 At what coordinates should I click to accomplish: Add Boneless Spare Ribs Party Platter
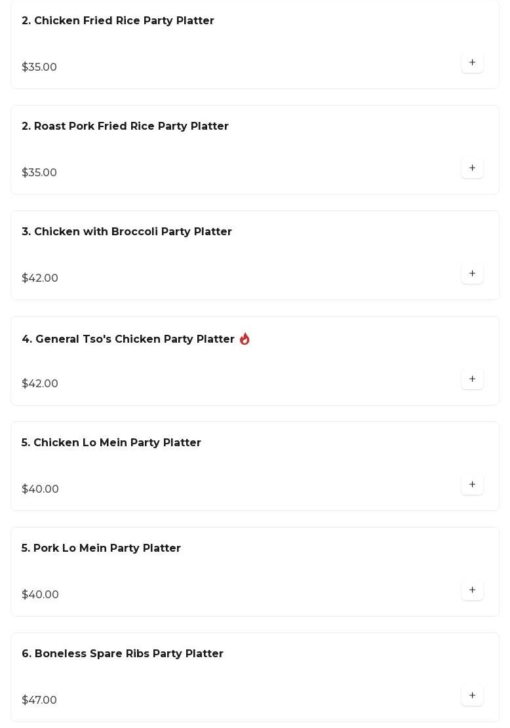(472, 696)
